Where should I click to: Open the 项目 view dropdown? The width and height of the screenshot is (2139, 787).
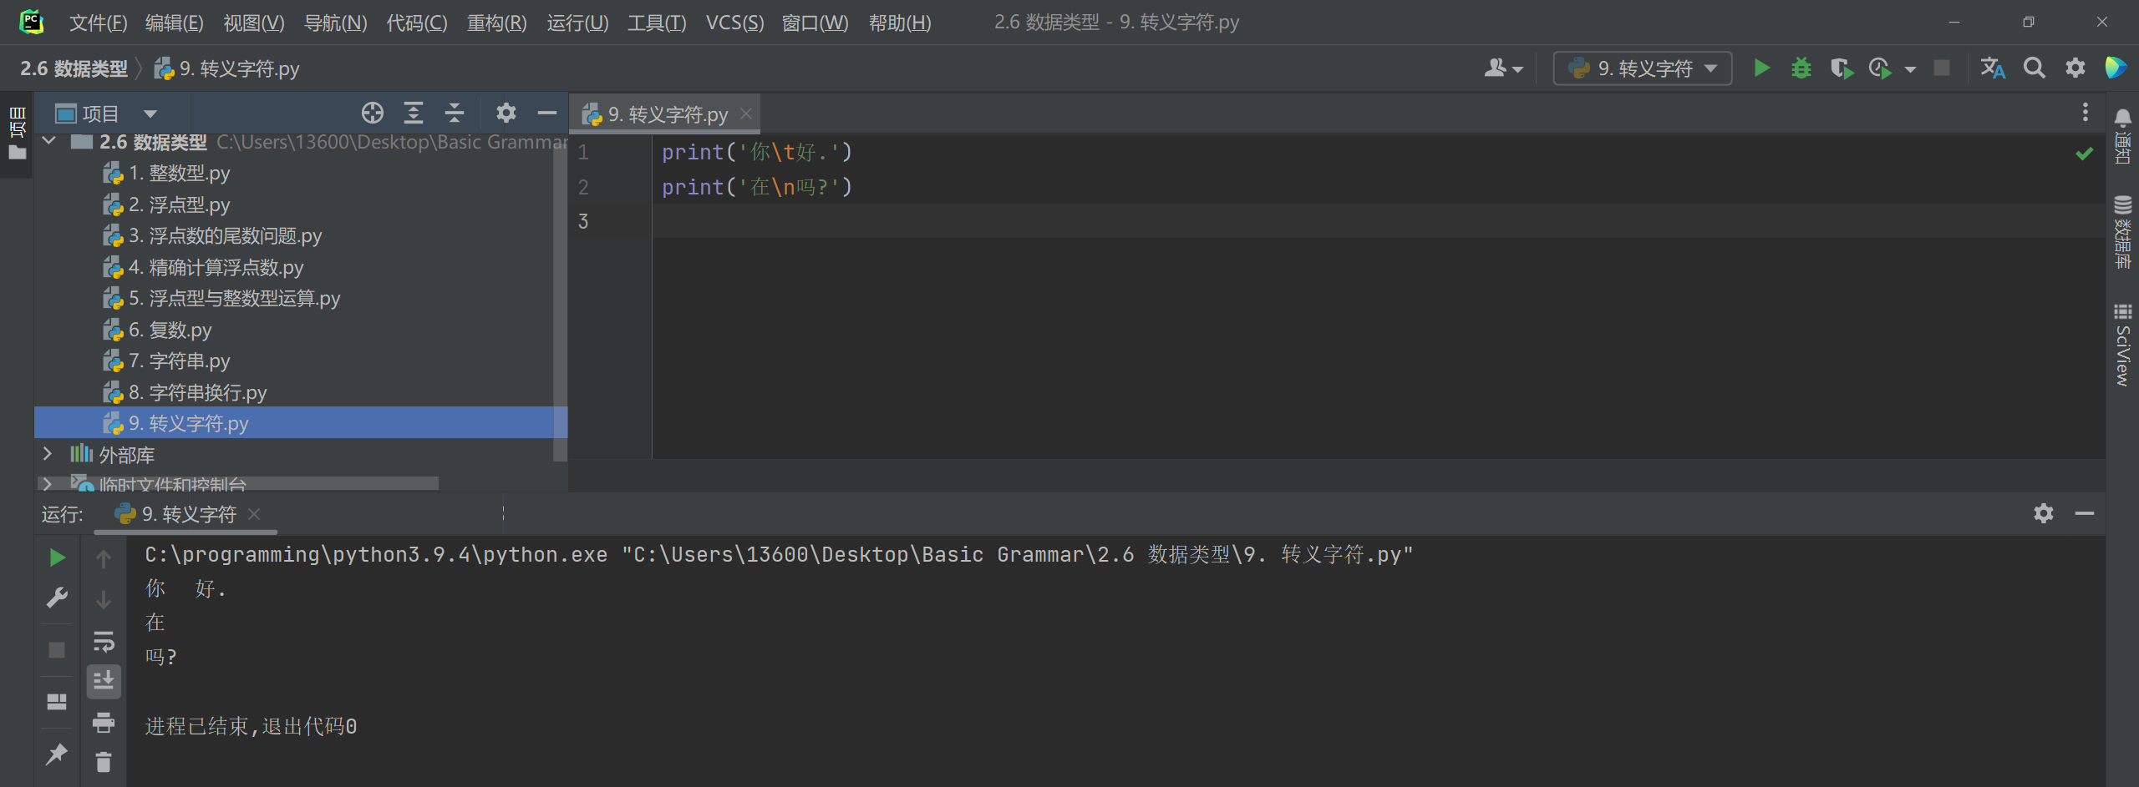coord(105,114)
